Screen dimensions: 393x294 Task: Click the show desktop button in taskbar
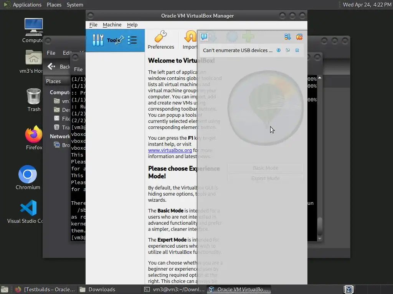point(5,289)
